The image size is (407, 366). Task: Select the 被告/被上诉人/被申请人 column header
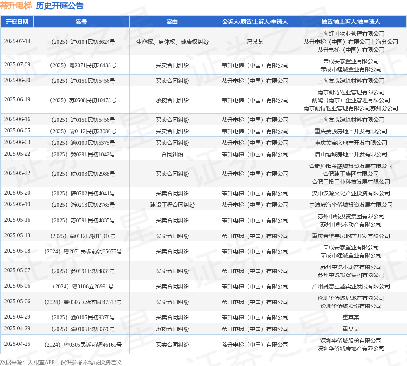[x=351, y=22]
